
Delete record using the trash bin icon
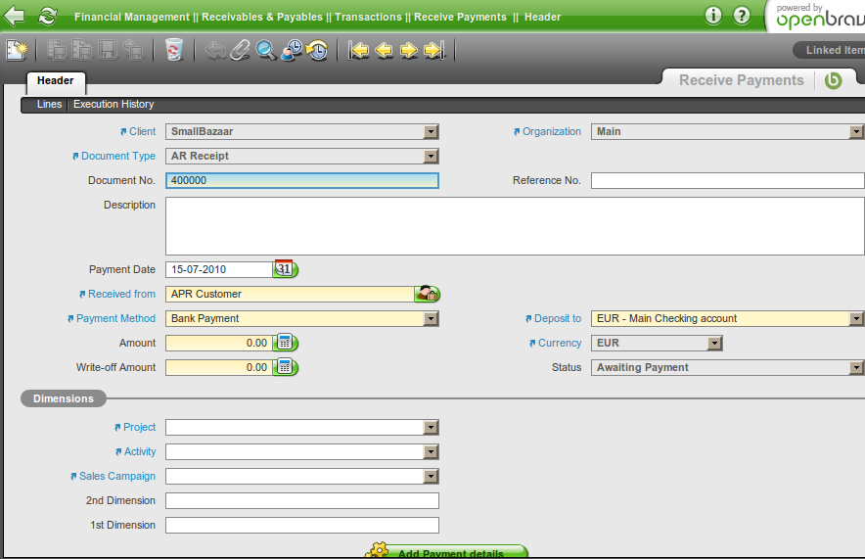pos(174,50)
